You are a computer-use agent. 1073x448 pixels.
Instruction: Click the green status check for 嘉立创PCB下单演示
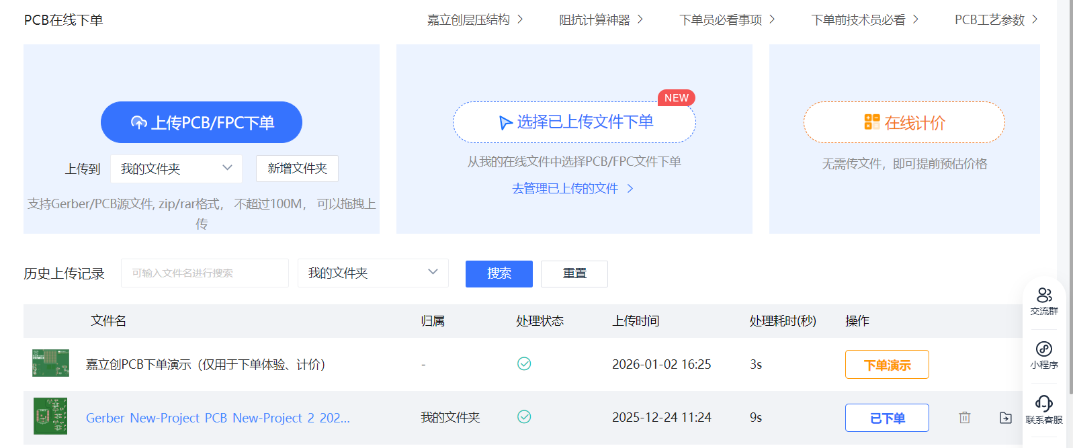pos(524,363)
